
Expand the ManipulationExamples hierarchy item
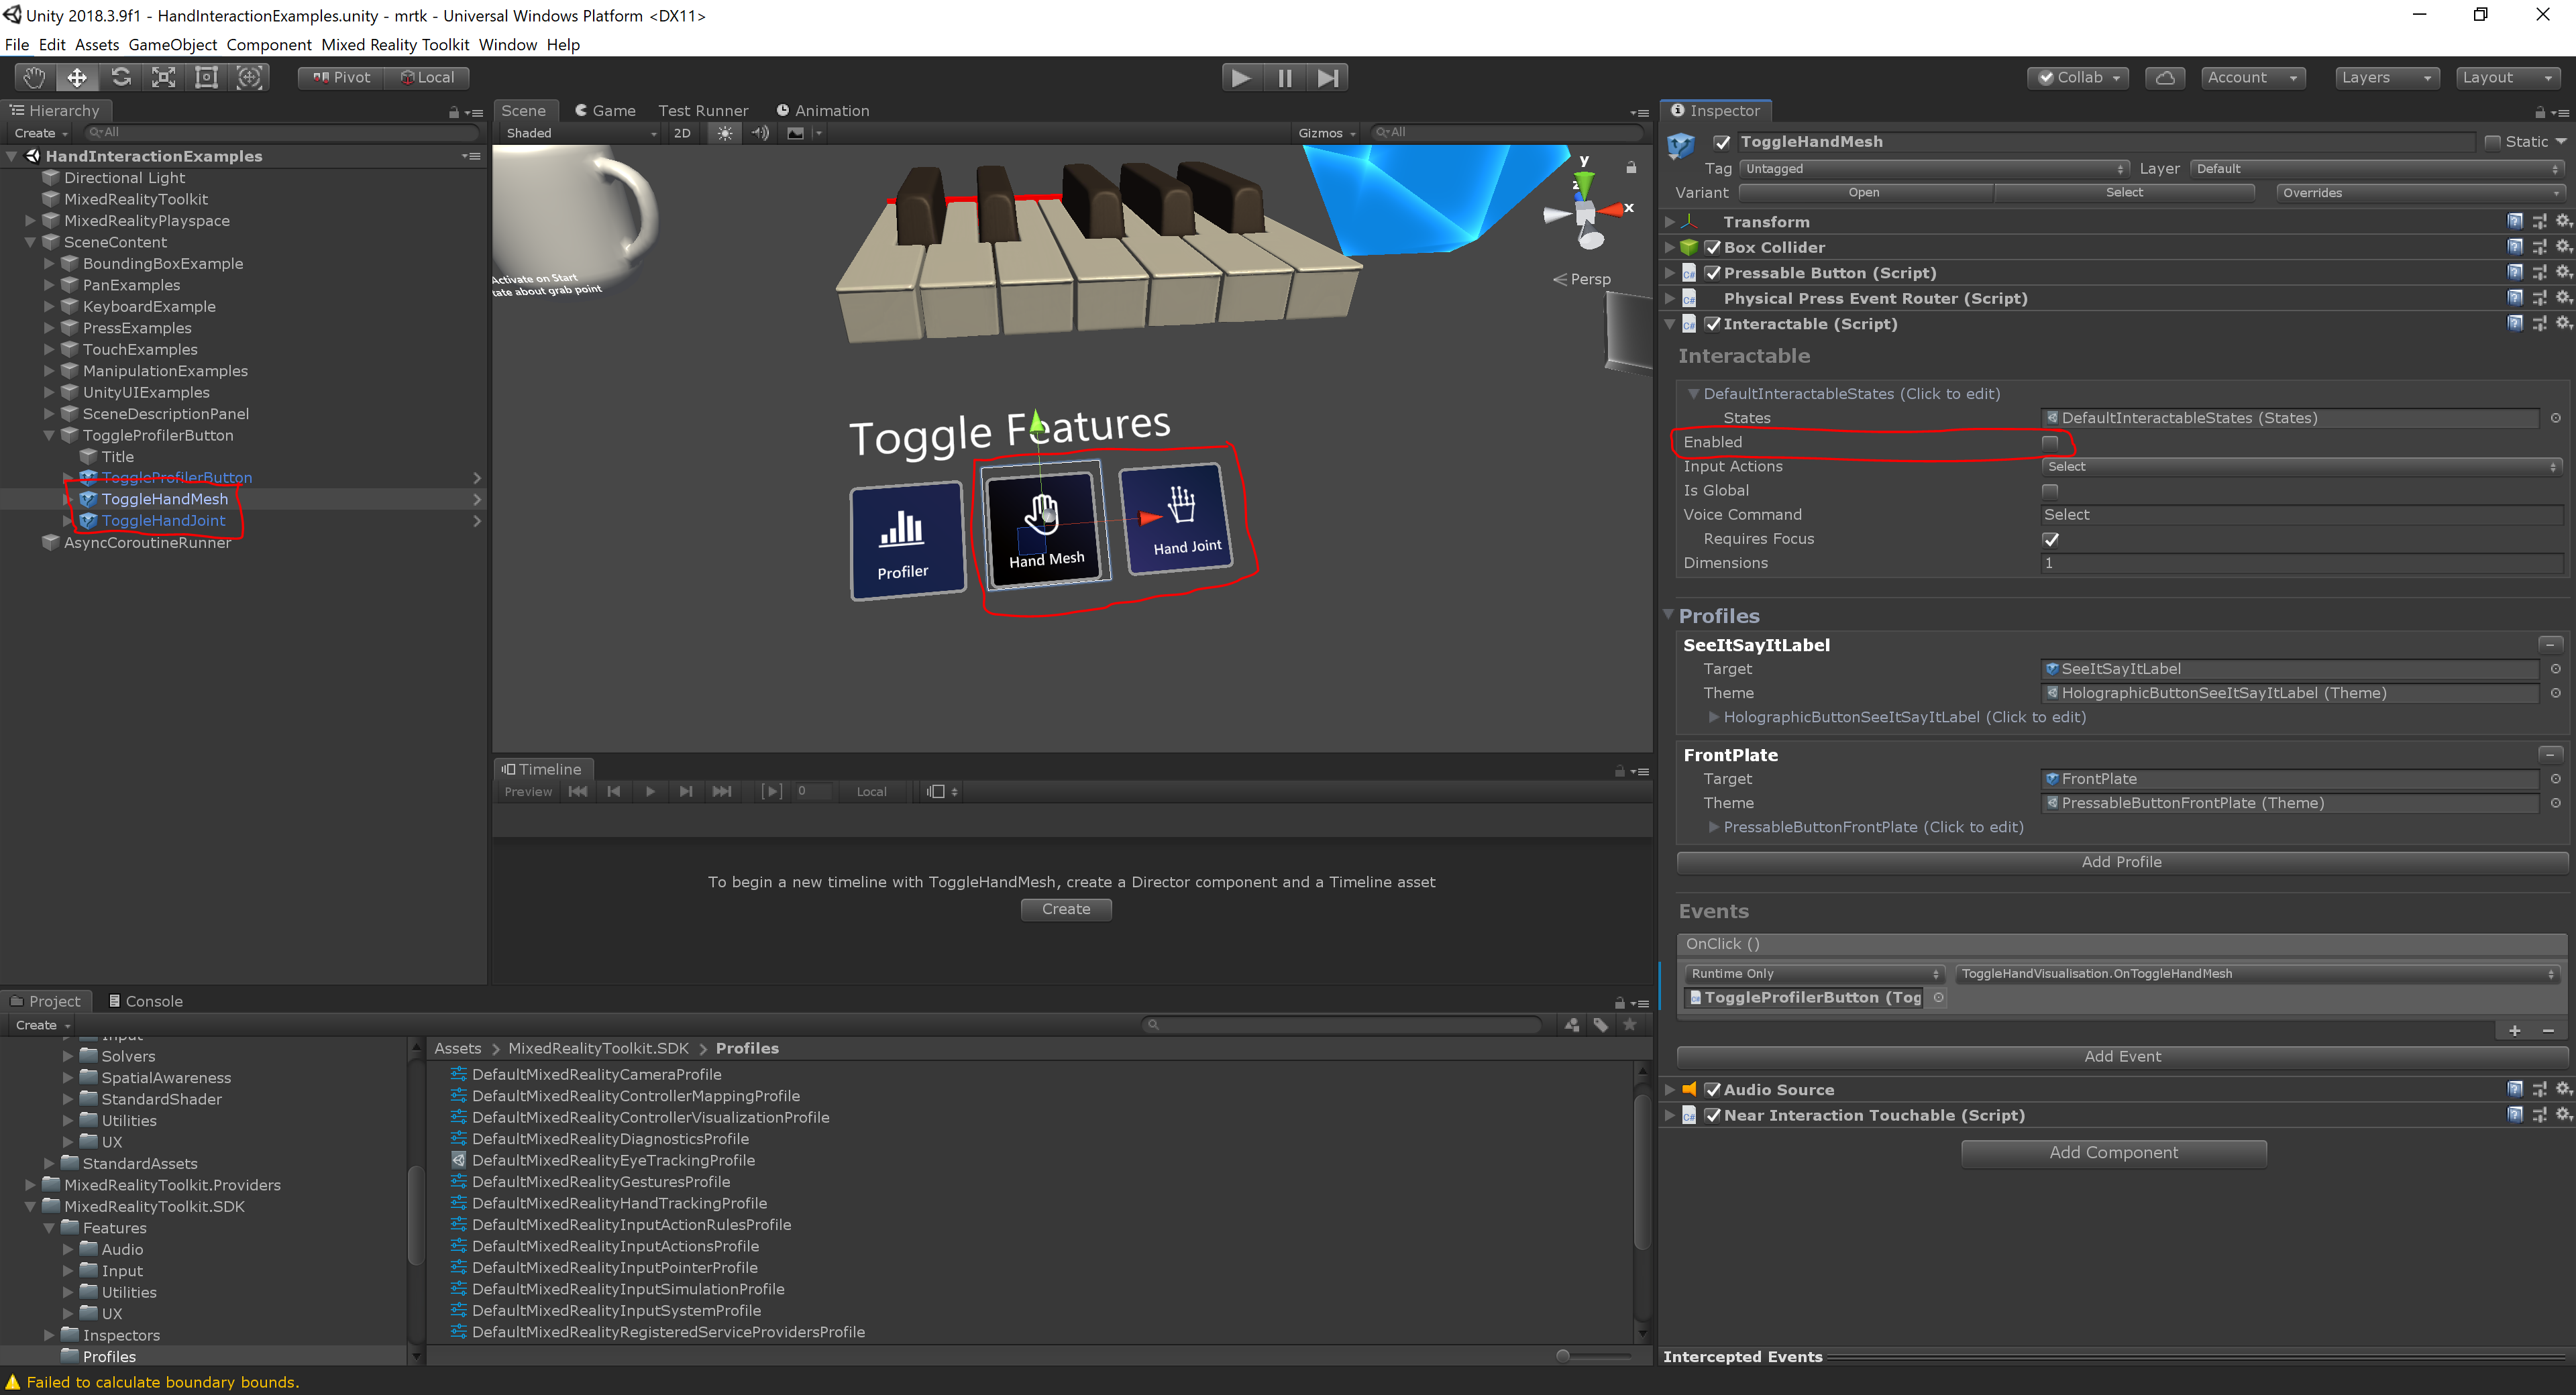click(x=50, y=371)
